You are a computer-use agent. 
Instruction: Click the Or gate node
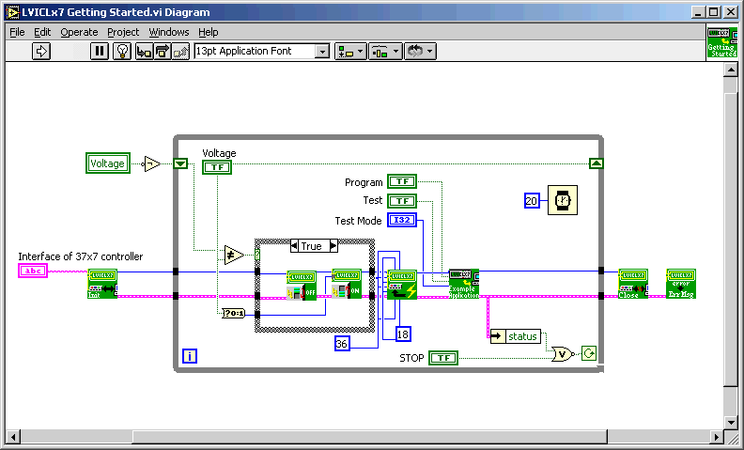pos(563,354)
